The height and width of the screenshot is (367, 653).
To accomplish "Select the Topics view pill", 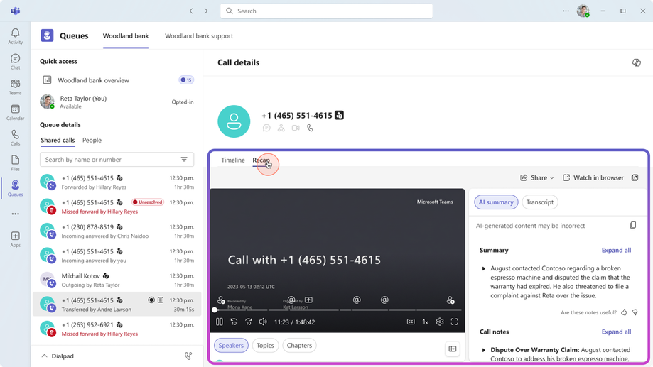I will click(265, 346).
